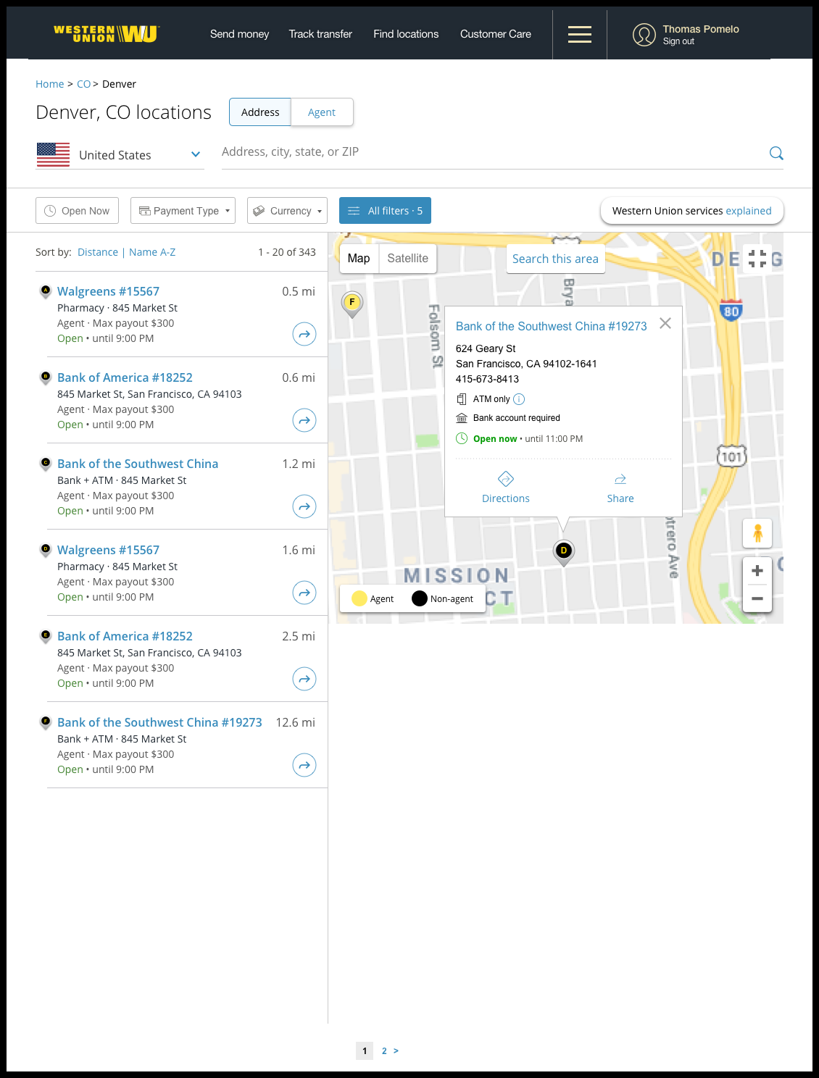Click the United States flag icon
Screen dimensions: 819x1078
53,154
